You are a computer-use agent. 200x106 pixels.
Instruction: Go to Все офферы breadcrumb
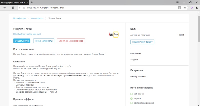(x=19, y=18)
